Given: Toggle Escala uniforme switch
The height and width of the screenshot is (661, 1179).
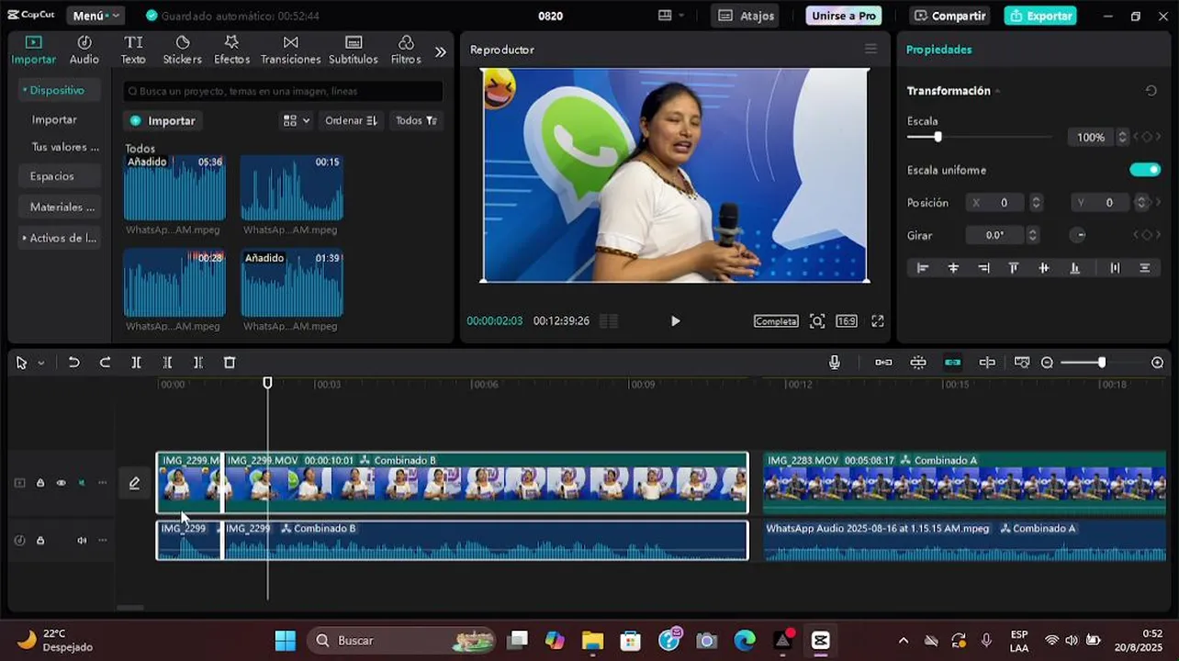Looking at the screenshot, I should (x=1145, y=170).
